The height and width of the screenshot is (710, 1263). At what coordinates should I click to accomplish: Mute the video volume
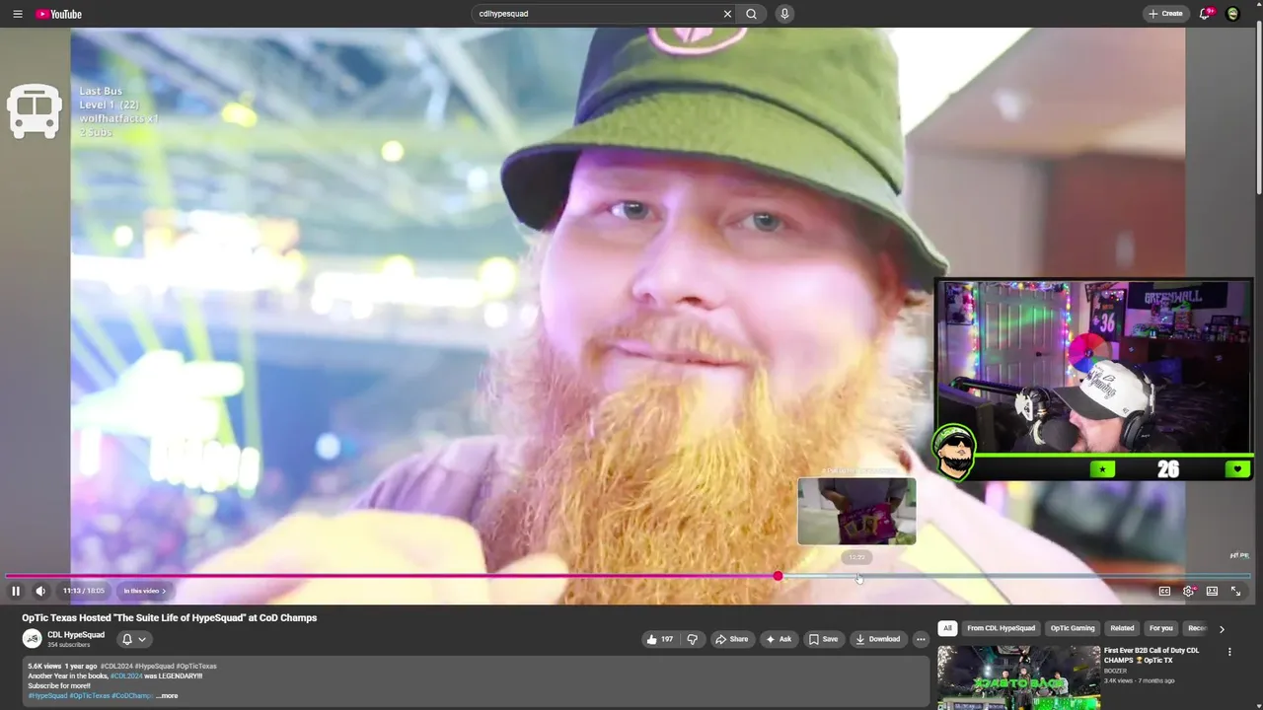[x=40, y=591]
